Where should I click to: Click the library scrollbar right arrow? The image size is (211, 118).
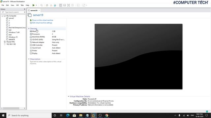(24, 108)
